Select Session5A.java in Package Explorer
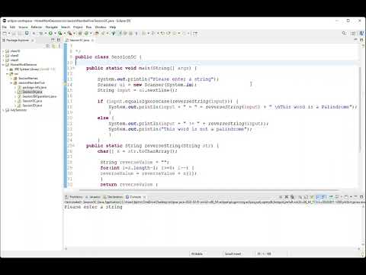Viewport: 366px width, 275px height. pos(32,92)
